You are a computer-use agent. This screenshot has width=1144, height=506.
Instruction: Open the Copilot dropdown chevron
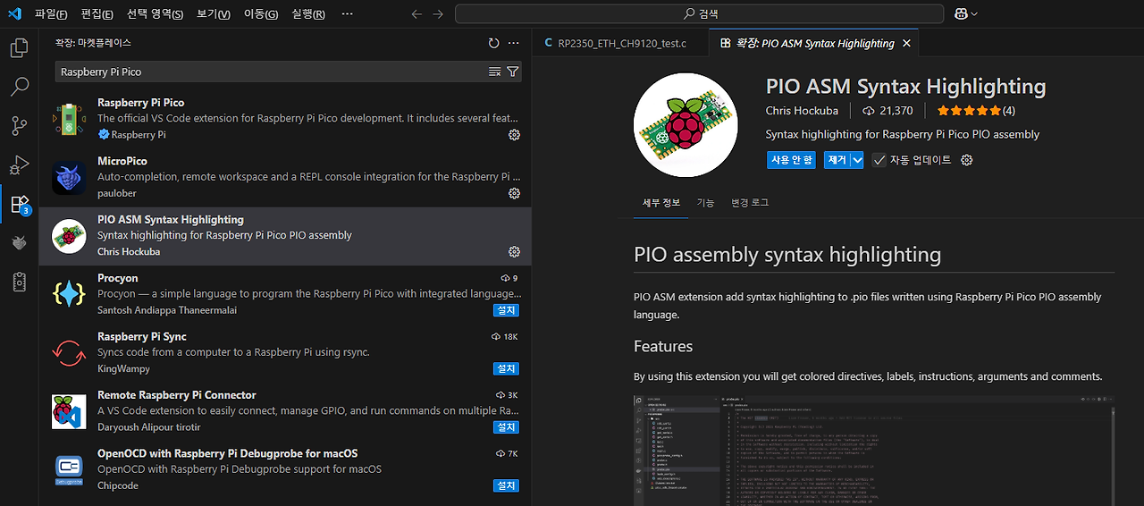tap(974, 14)
